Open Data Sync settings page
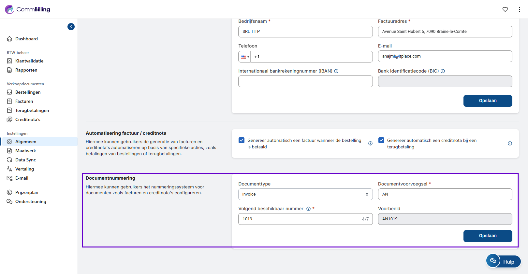Screen dimensions: 528x274 click(x=25, y=160)
